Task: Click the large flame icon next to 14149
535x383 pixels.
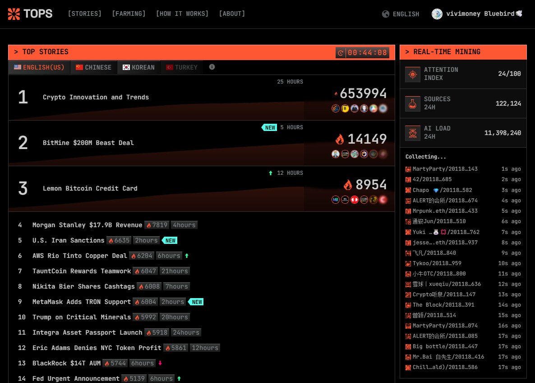Action: [340, 139]
